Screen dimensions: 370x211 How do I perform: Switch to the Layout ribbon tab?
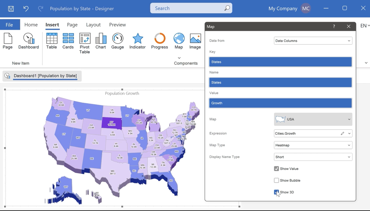click(93, 25)
